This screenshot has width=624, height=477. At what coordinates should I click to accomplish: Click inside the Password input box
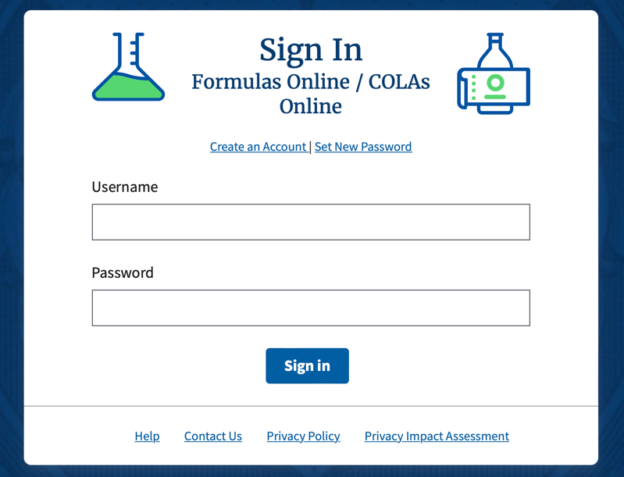pyautogui.click(x=311, y=308)
